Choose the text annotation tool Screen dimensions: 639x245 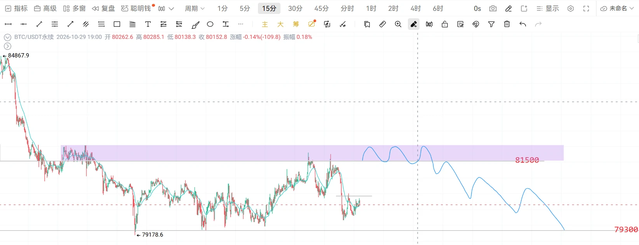[148, 24]
